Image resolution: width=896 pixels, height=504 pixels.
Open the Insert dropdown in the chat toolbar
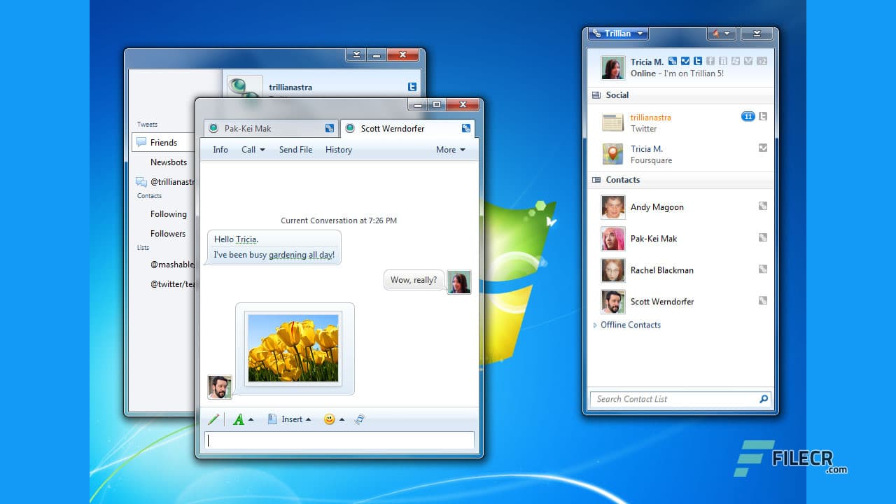point(292,419)
